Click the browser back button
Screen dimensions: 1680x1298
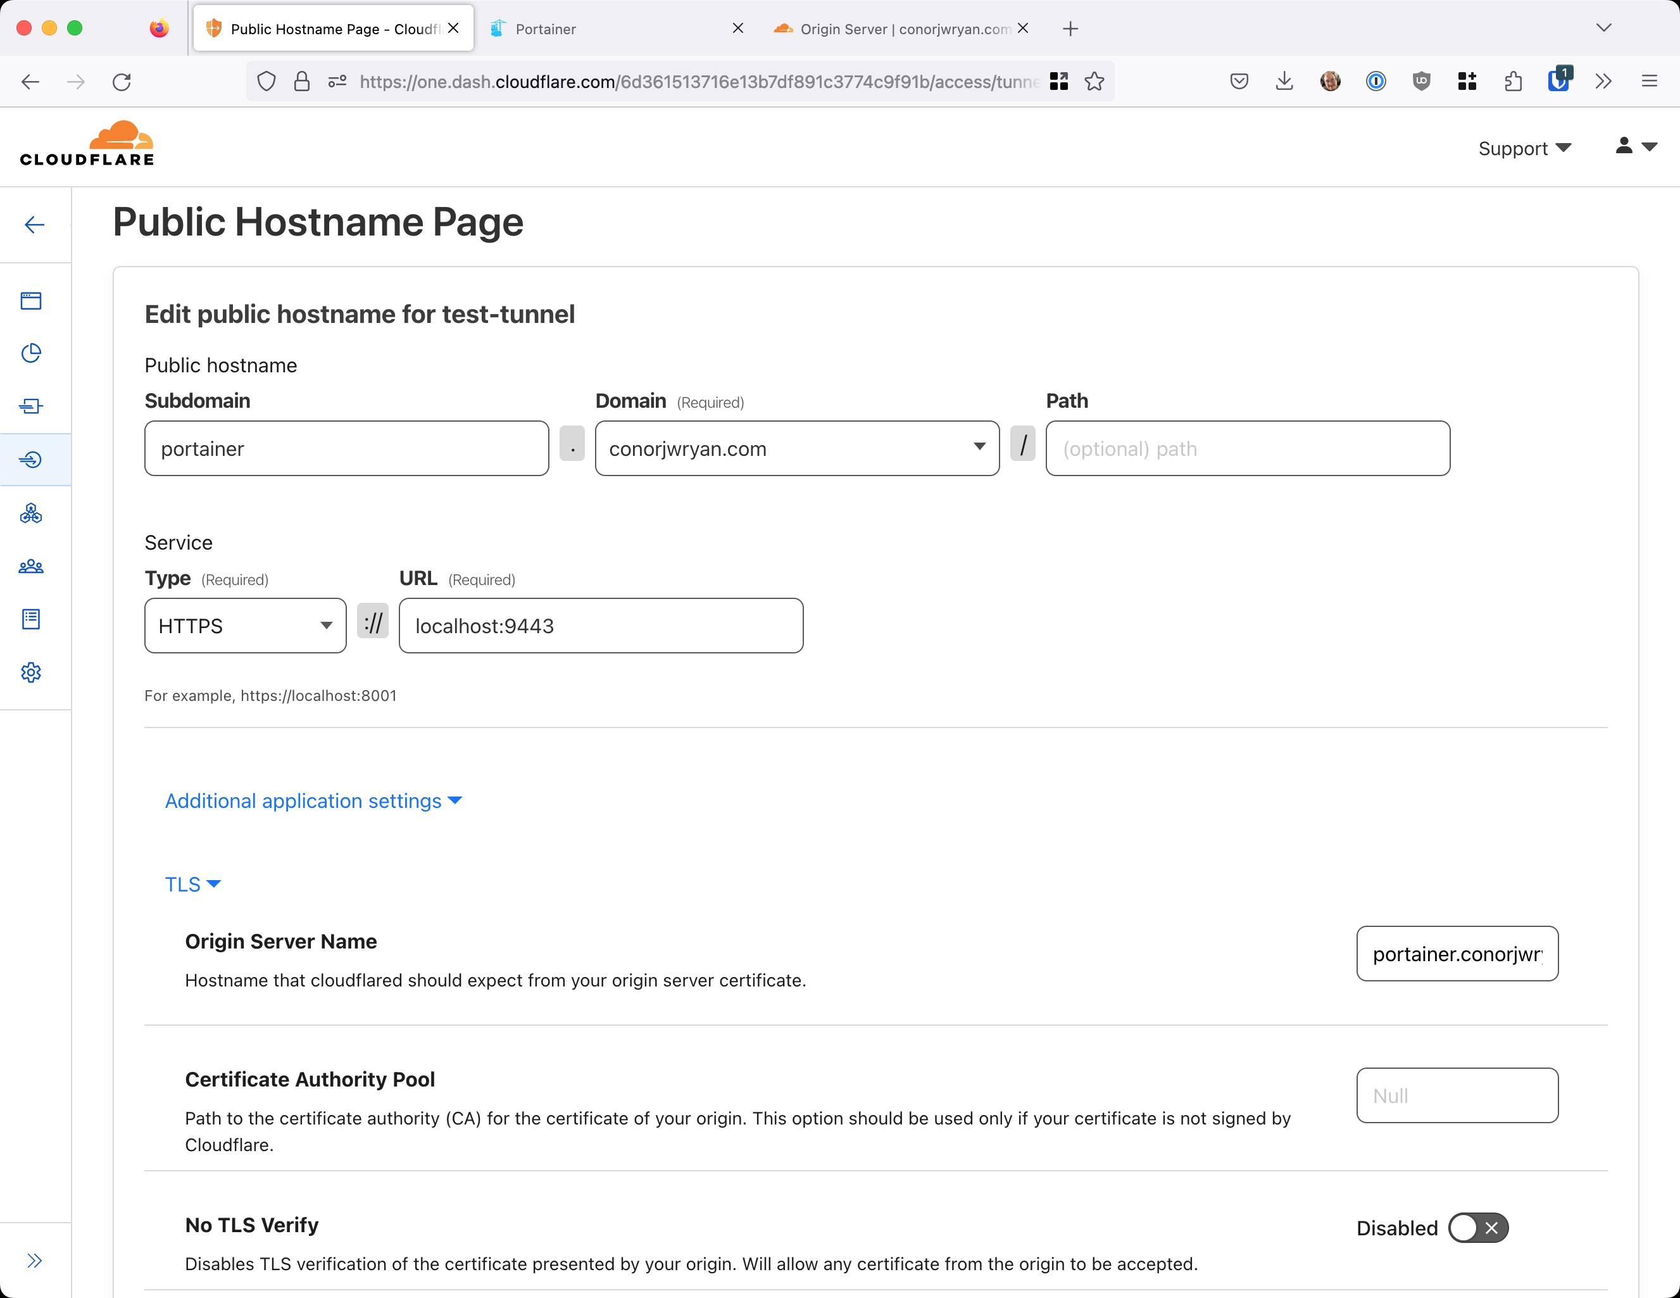point(30,82)
